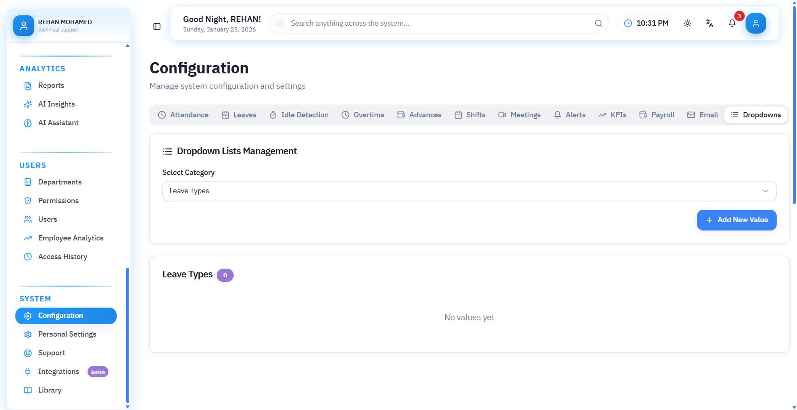The height and width of the screenshot is (410, 797).
Task: Click the chevron on Leave Types selector
Action: pyautogui.click(x=765, y=191)
